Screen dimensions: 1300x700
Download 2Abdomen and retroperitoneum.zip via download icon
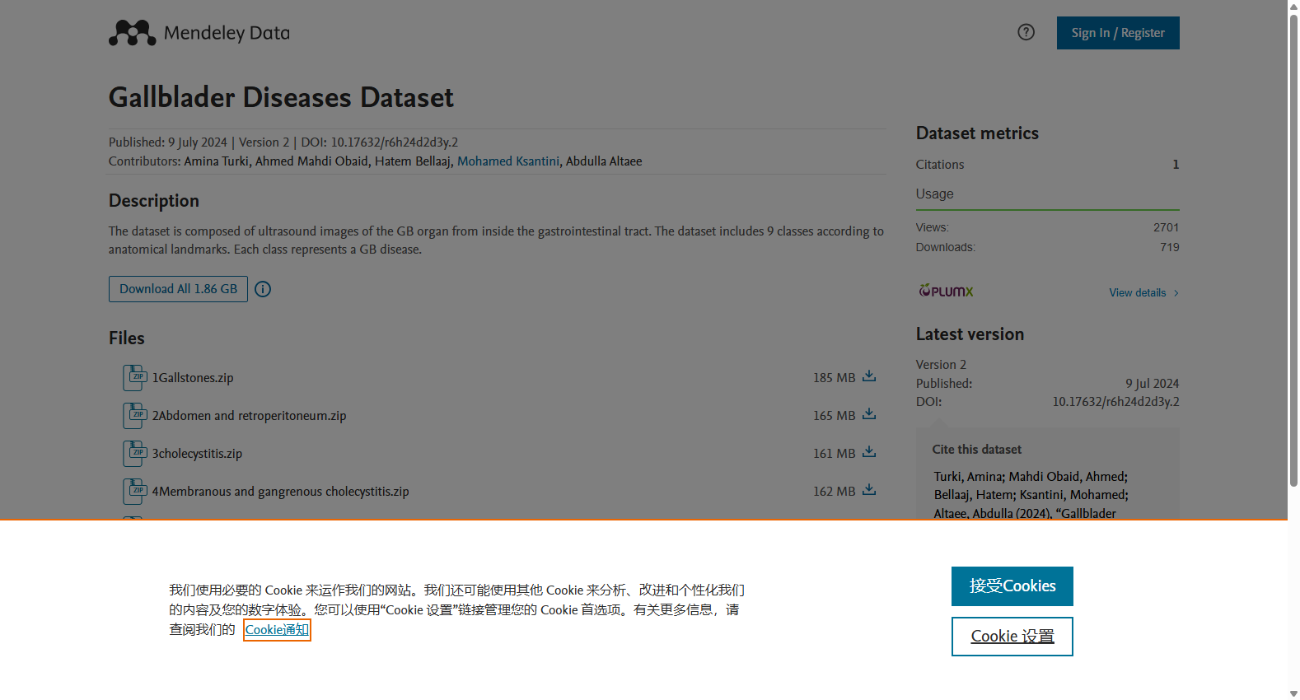(x=869, y=414)
